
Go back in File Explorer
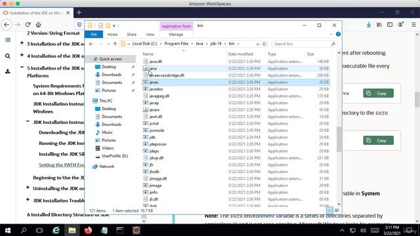(91, 44)
